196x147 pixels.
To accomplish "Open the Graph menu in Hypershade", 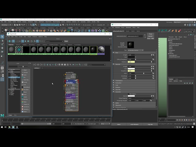I will pos(29,36).
